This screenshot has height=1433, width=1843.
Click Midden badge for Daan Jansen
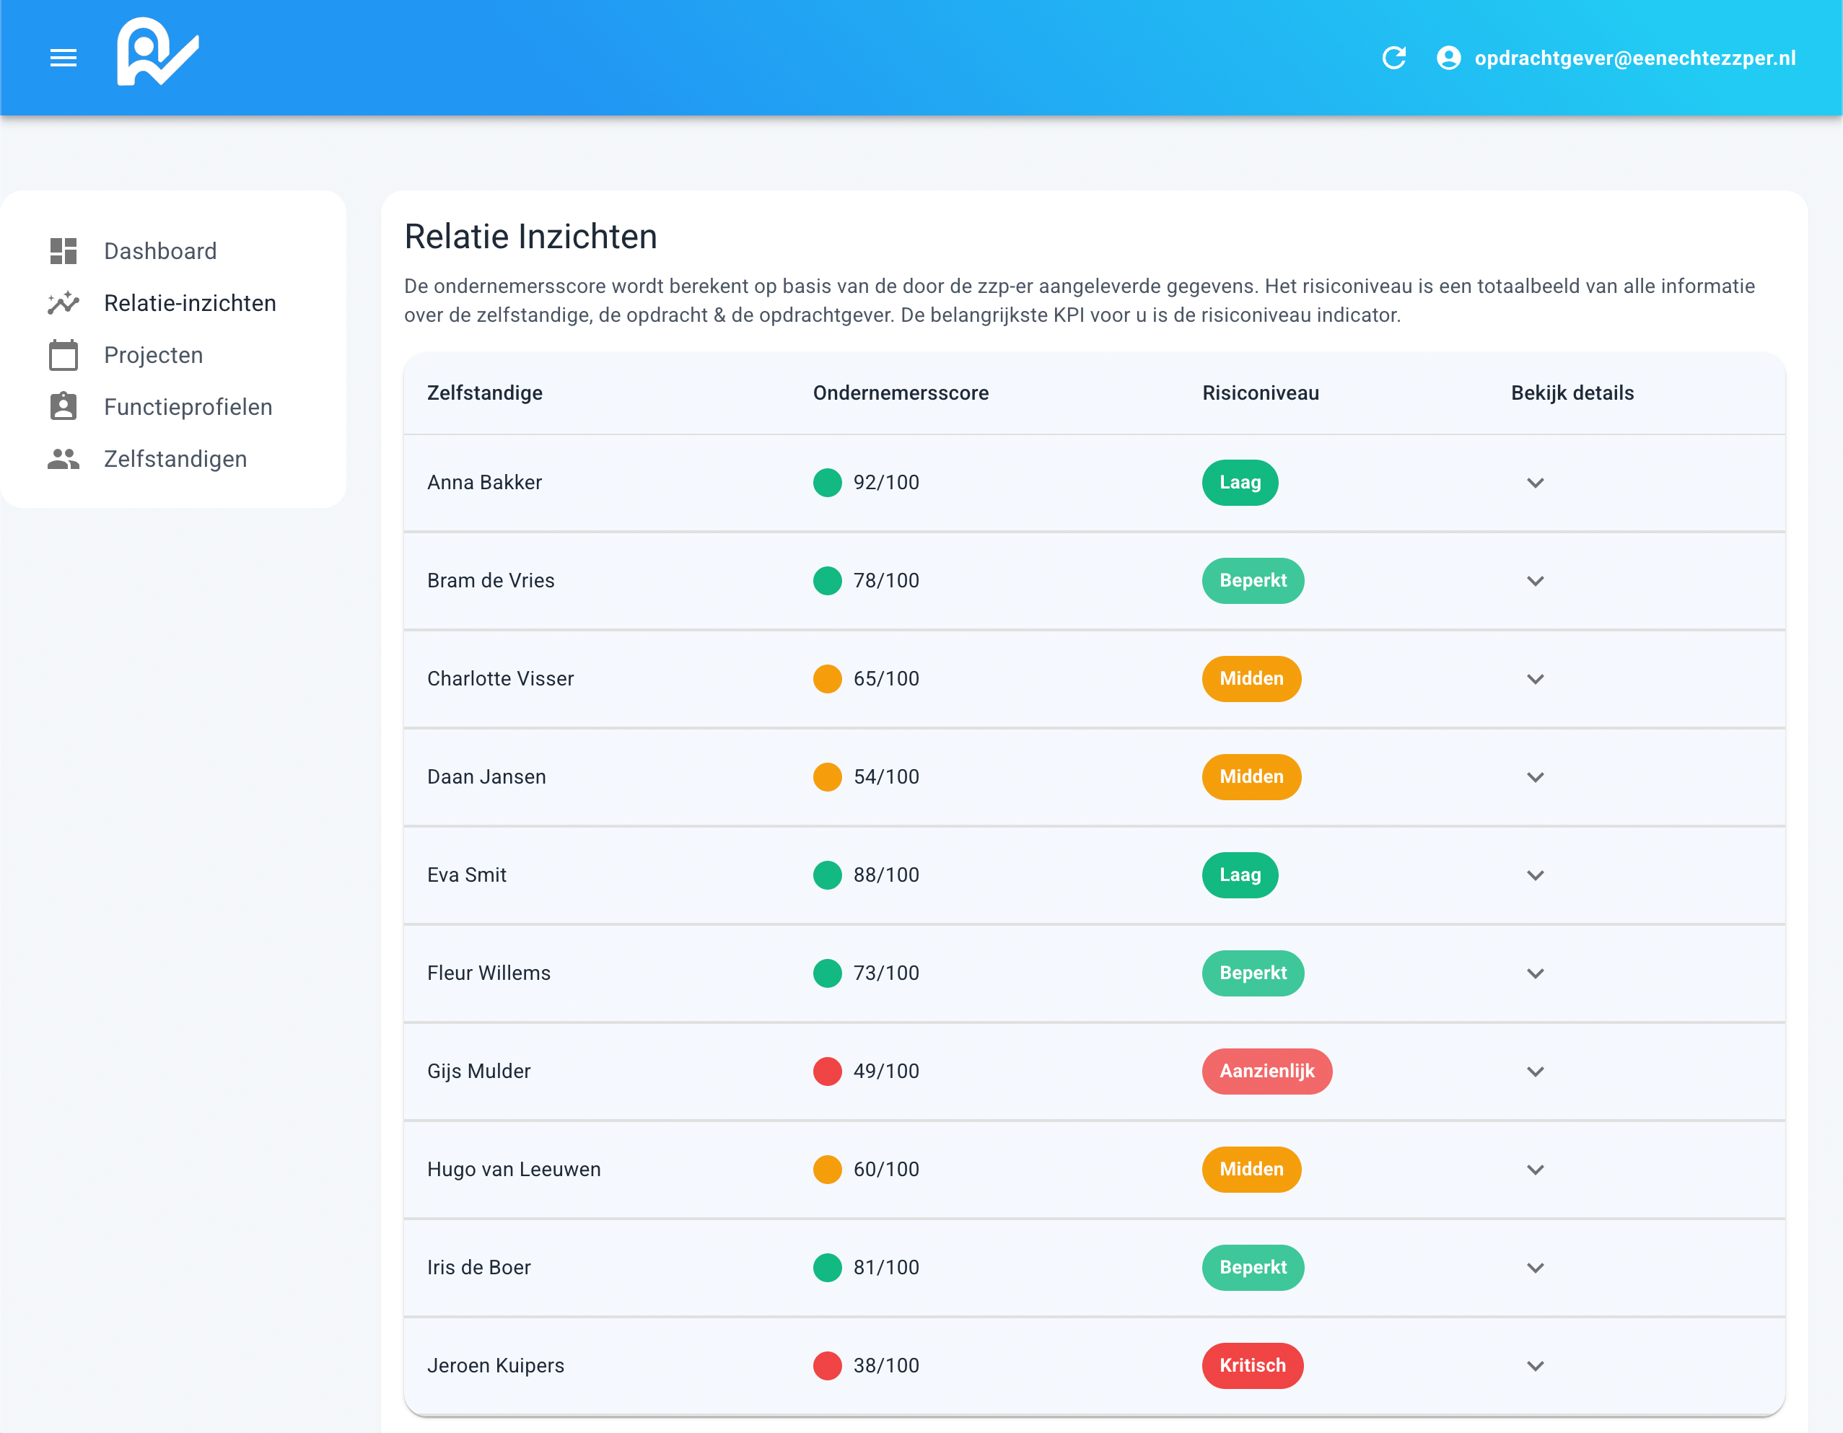tap(1251, 776)
